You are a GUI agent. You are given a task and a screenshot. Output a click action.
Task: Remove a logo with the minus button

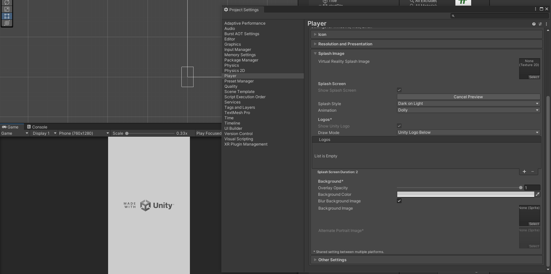tap(533, 171)
